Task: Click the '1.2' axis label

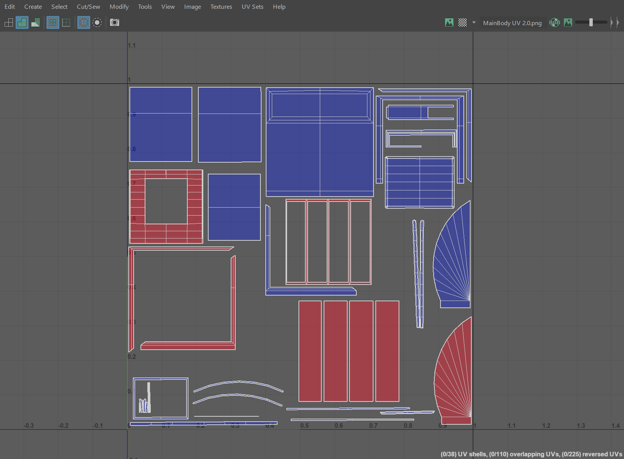Action: pyautogui.click(x=546, y=425)
